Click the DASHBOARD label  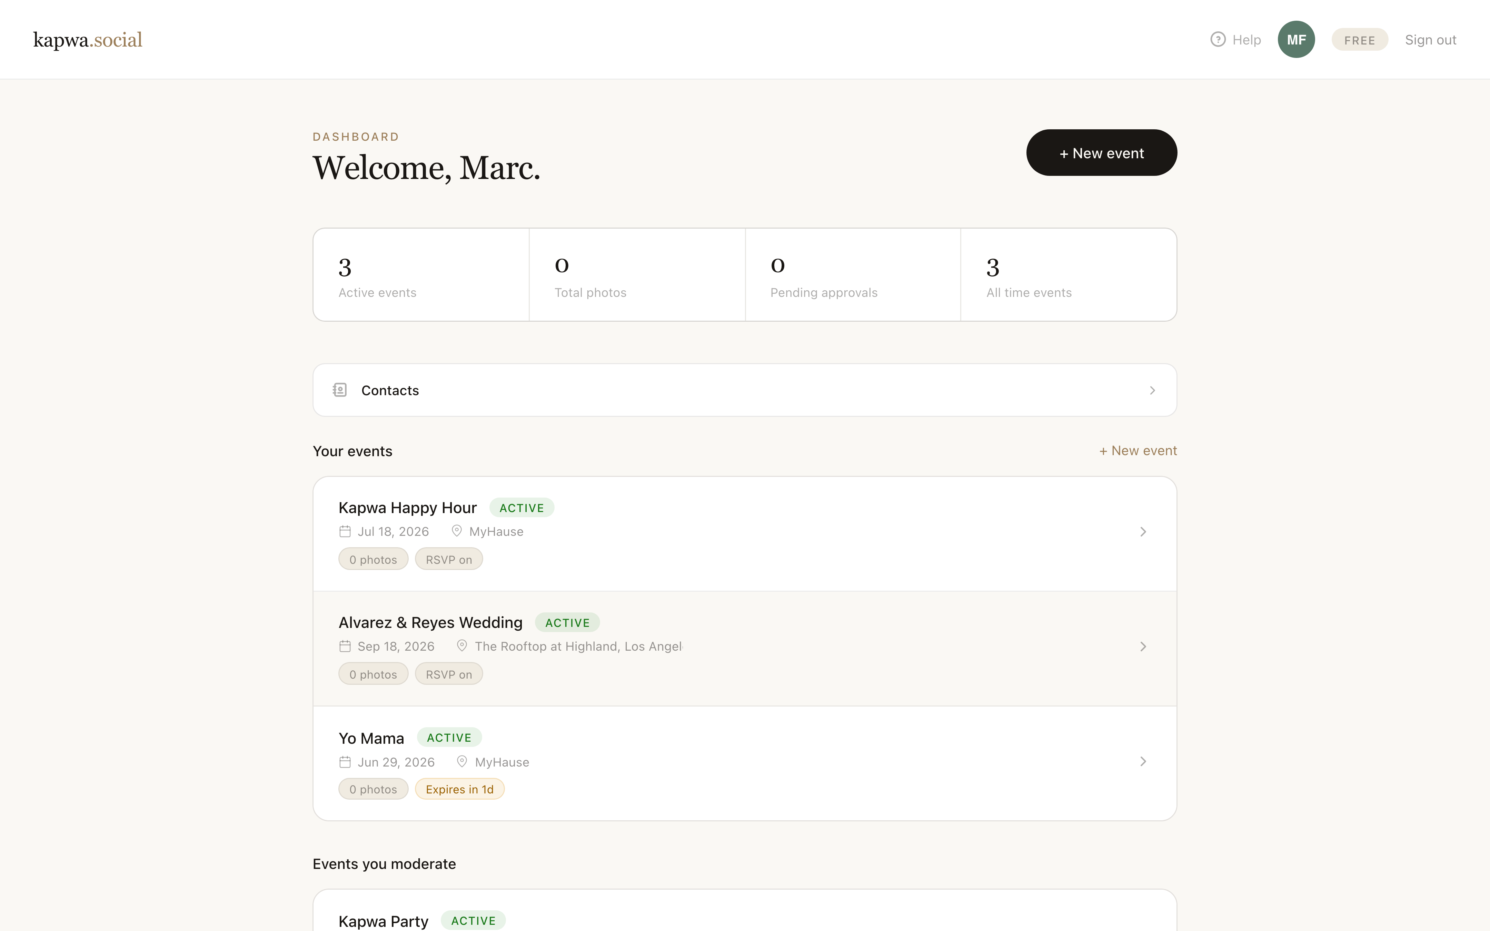[356, 137]
